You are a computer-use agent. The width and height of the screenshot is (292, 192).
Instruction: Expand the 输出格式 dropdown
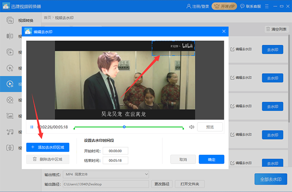pyautogui.click(x=106, y=174)
